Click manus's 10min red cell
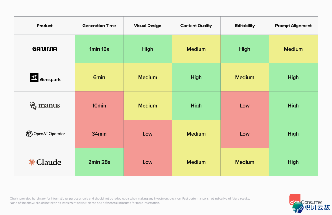Screen dimensions: 332x215 pyautogui.click(x=99, y=105)
